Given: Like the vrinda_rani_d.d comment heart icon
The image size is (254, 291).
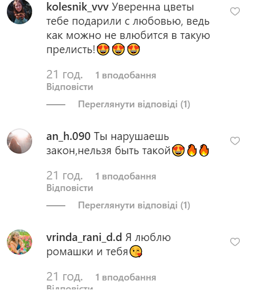Looking at the screenshot, I should [x=235, y=242].
